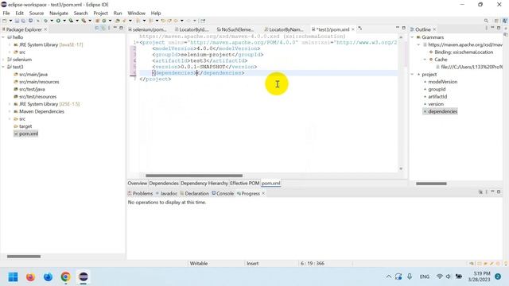Switch to the Javadoc view tab
This screenshot has width=509, height=286.
166,194
